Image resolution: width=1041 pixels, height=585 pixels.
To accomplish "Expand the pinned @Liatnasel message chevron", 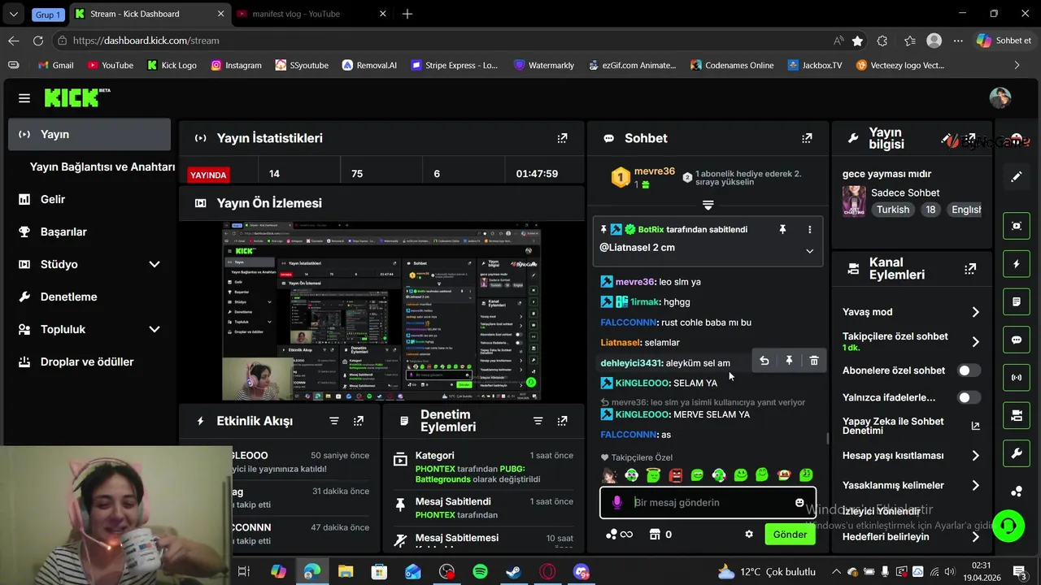I will [x=809, y=251].
